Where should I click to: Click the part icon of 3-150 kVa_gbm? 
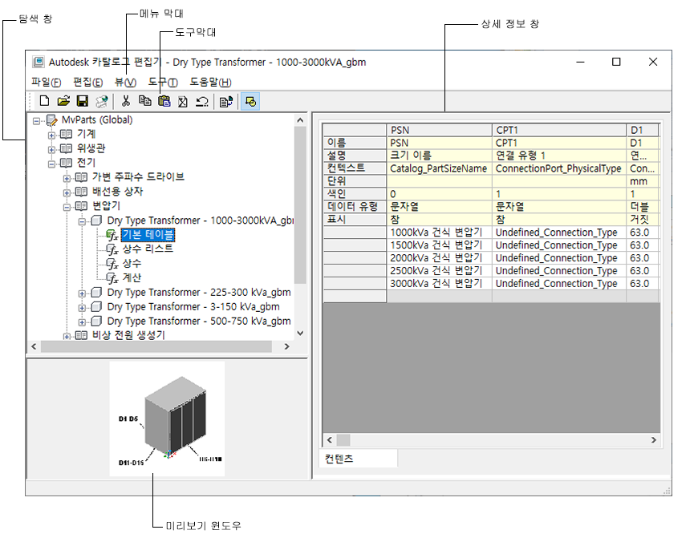(x=96, y=306)
